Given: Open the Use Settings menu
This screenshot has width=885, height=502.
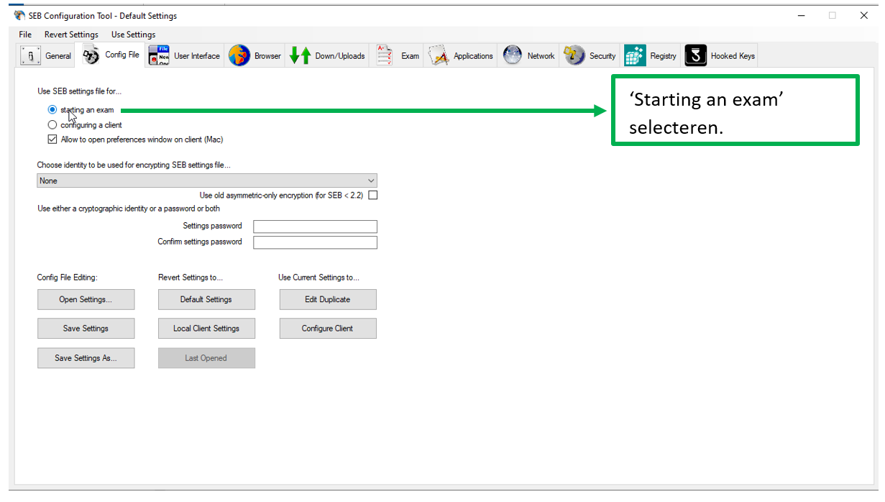Looking at the screenshot, I should [x=133, y=35].
